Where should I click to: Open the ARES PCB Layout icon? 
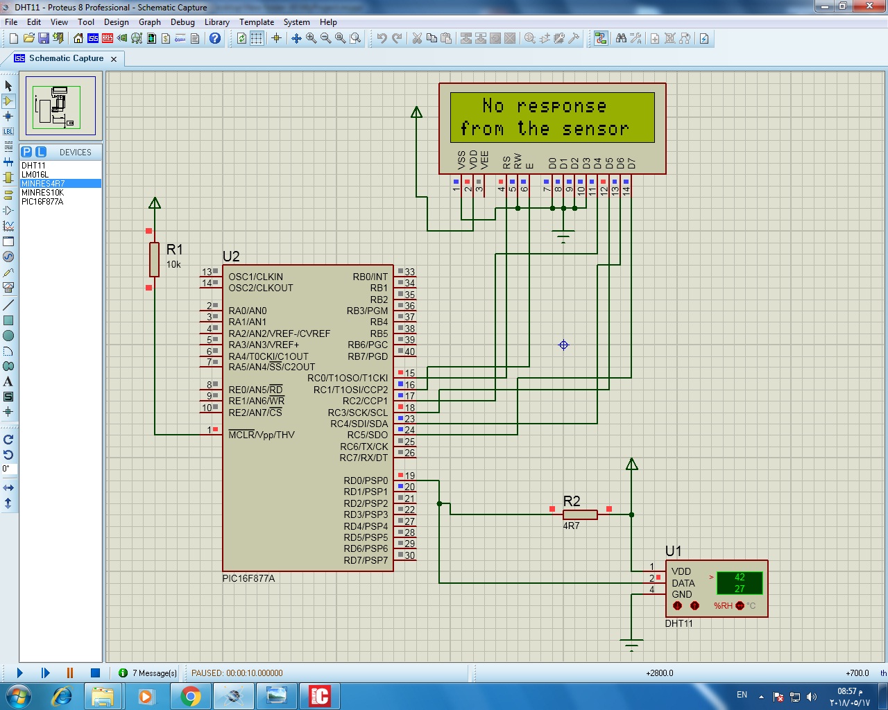click(x=108, y=38)
